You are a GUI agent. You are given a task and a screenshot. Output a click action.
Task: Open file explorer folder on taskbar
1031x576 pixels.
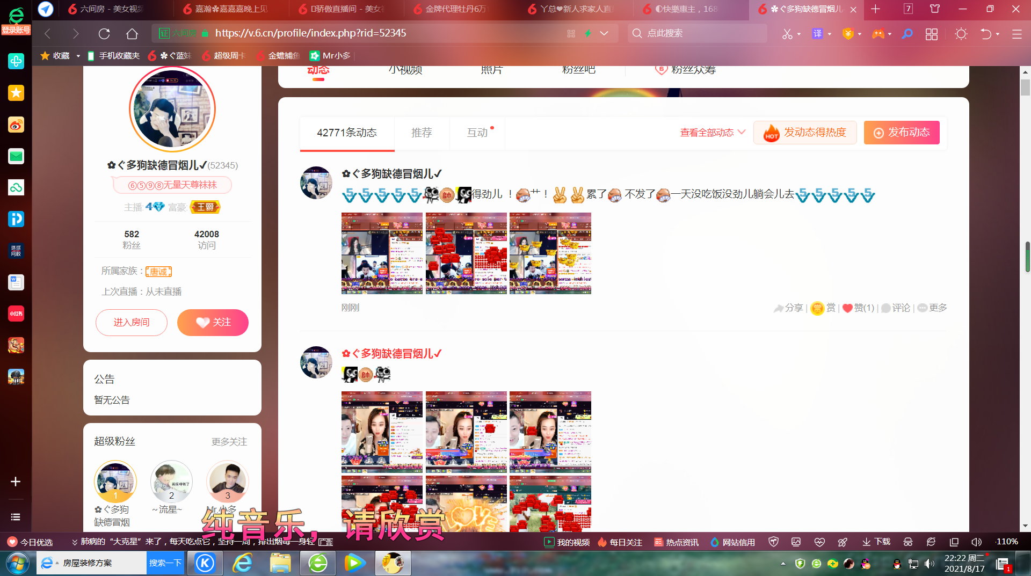click(280, 563)
